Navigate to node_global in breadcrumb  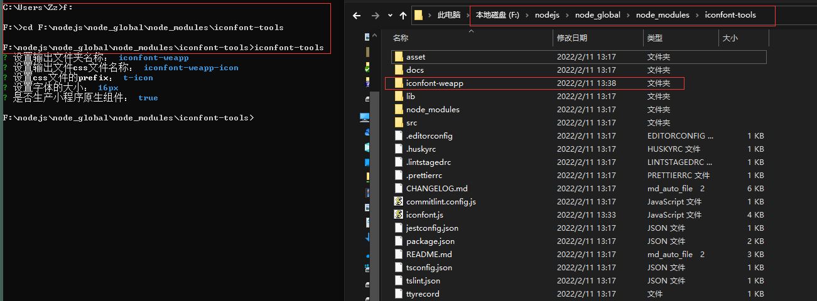[597, 15]
